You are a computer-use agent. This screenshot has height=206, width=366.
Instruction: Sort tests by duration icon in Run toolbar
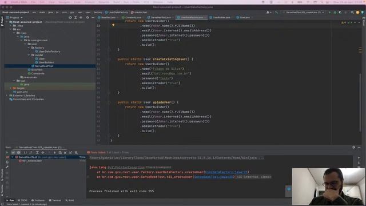(x=30, y=153)
